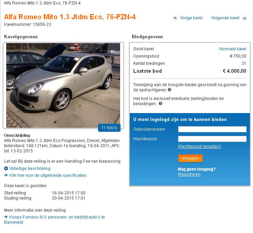The image size is (253, 233).
Task: Open the Normale kavel link
Action: (x=233, y=49)
